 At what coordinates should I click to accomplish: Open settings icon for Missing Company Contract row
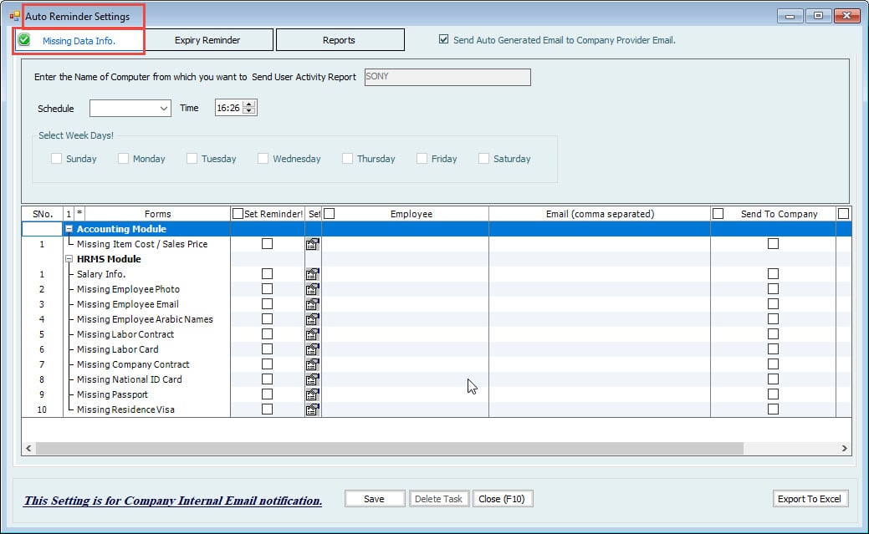point(313,364)
